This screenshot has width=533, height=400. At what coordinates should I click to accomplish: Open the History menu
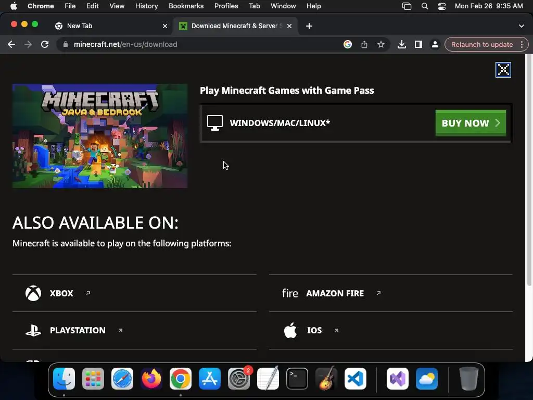(146, 6)
